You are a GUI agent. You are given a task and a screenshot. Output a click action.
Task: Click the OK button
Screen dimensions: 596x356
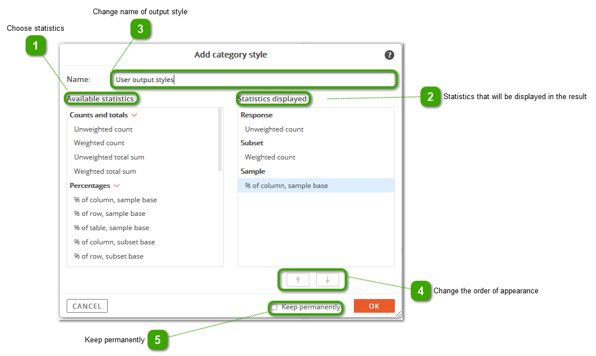coord(374,306)
